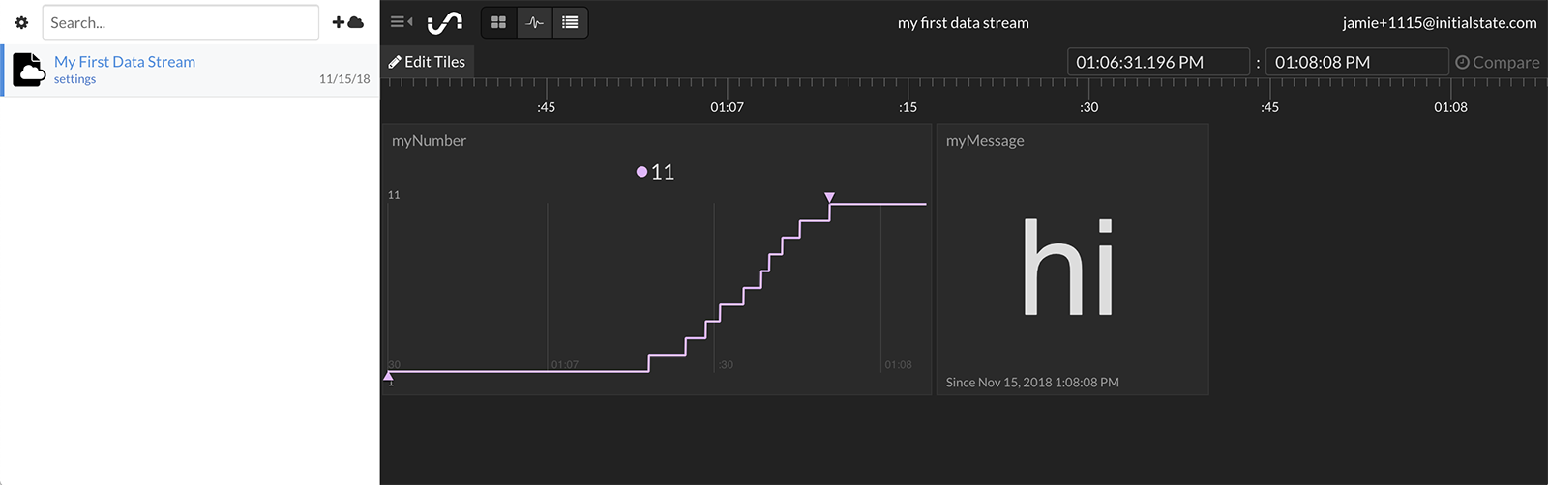Select the myMessage tile showing hi

tap(1072, 259)
